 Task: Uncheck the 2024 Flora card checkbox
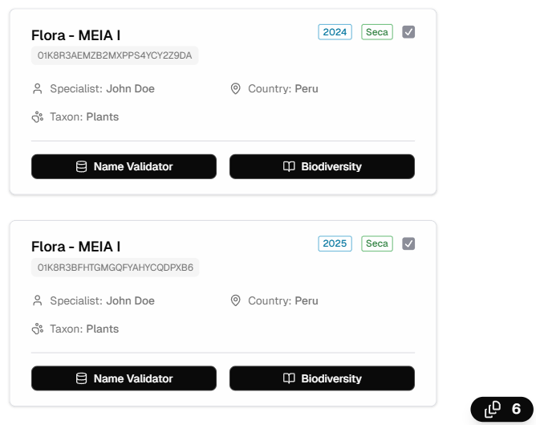click(408, 32)
